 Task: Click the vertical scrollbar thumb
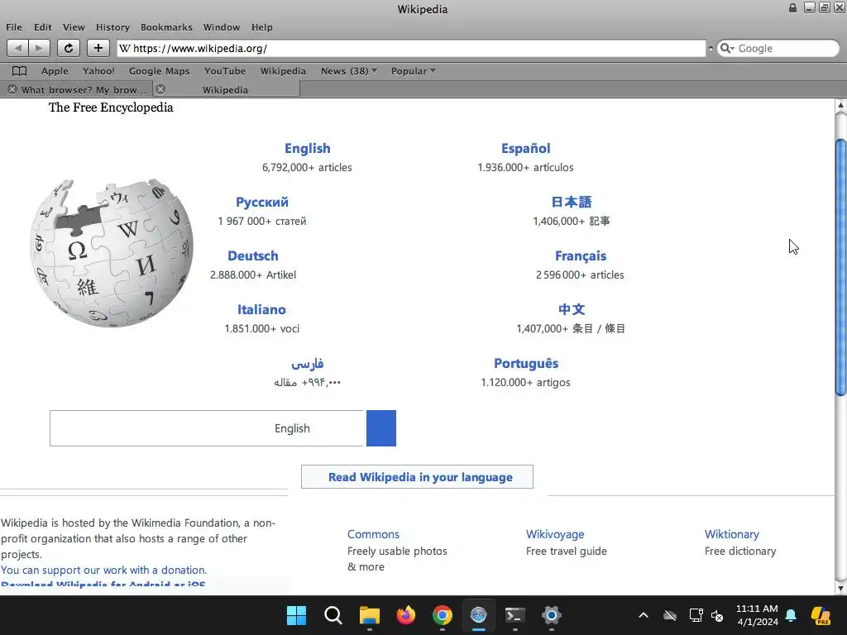point(840,267)
